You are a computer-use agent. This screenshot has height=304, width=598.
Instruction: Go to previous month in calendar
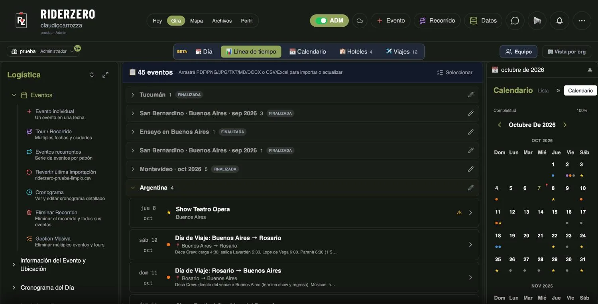500,125
